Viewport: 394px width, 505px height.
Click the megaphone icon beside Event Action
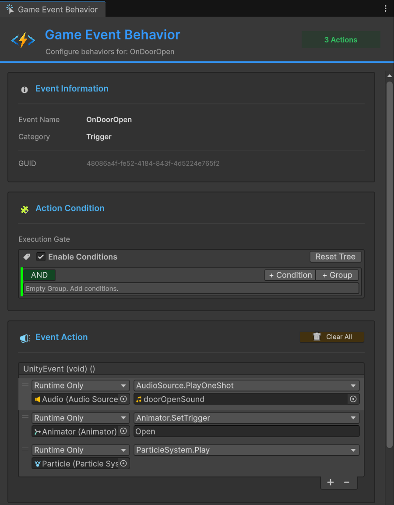point(25,338)
